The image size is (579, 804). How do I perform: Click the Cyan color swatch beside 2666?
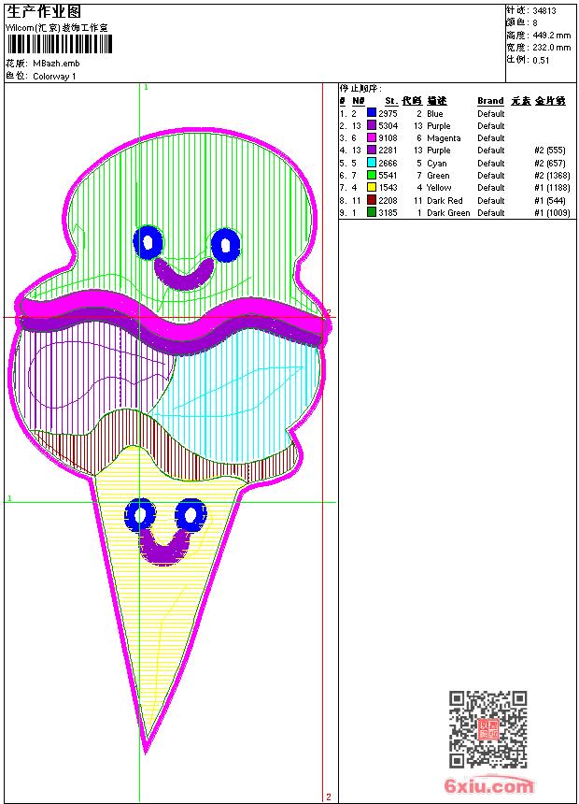tap(371, 163)
